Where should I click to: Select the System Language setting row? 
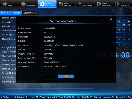tap(11, 18)
